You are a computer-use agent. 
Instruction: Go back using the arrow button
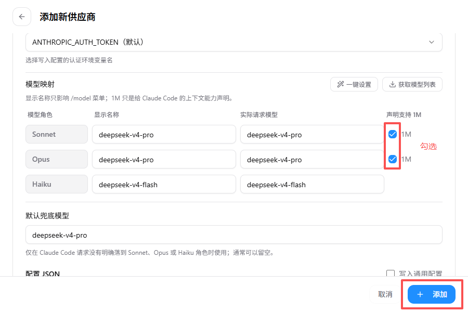coord(22,17)
